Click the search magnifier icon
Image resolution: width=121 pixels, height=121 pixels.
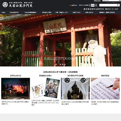(x=118, y=5)
